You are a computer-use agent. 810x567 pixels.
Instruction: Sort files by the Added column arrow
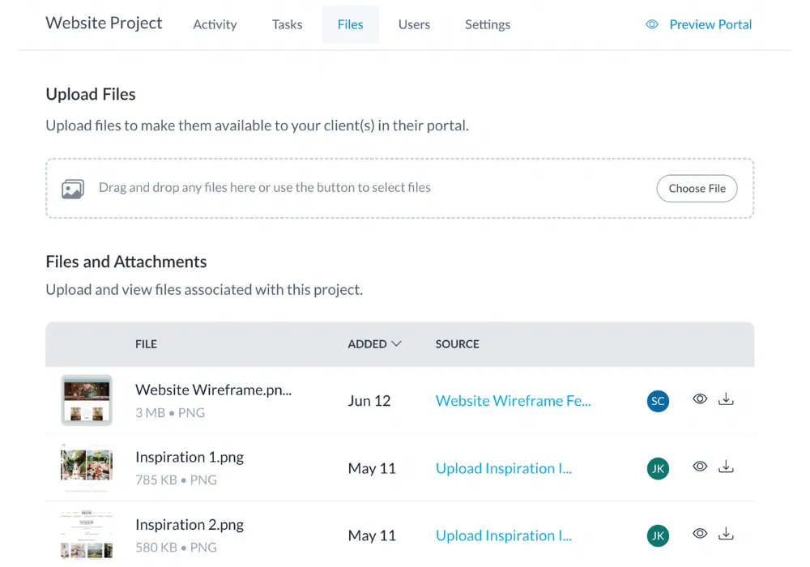click(x=396, y=344)
